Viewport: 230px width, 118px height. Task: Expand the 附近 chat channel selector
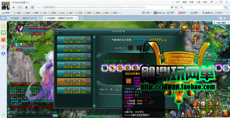(x=11, y=116)
